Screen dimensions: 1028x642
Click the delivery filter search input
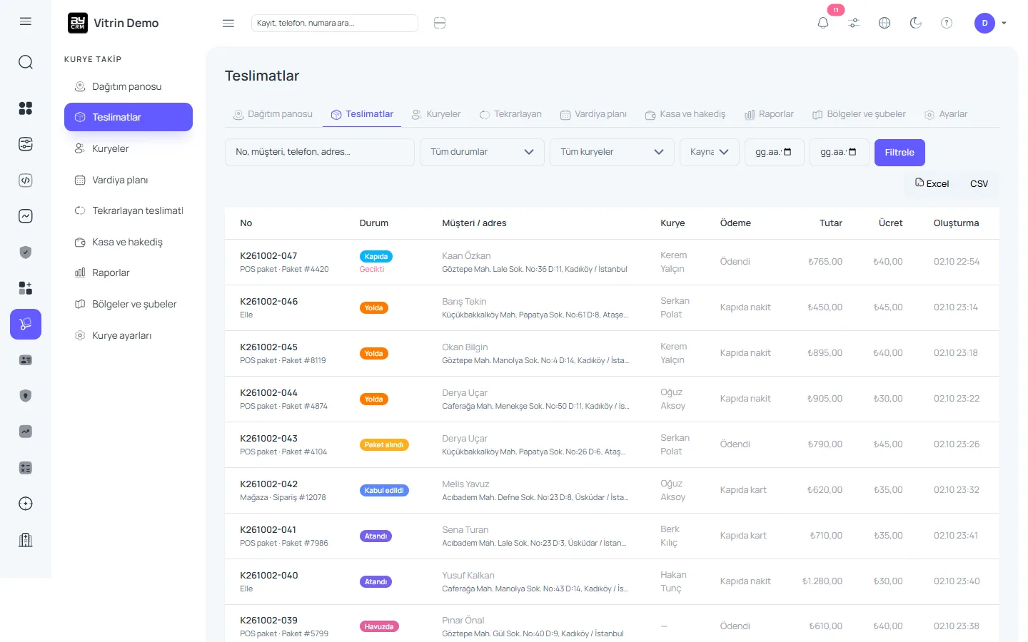click(320, 152)
